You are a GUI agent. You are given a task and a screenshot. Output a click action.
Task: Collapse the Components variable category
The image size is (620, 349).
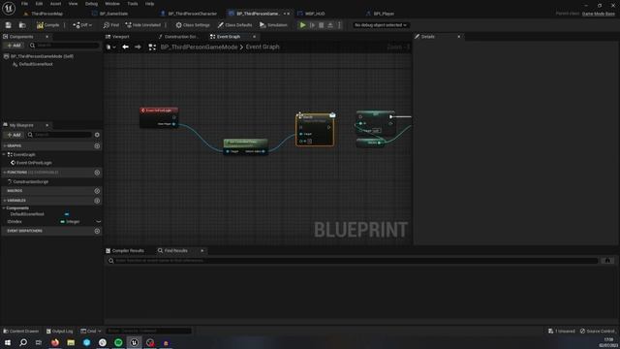pyautogui.click(x=4, y=208)
